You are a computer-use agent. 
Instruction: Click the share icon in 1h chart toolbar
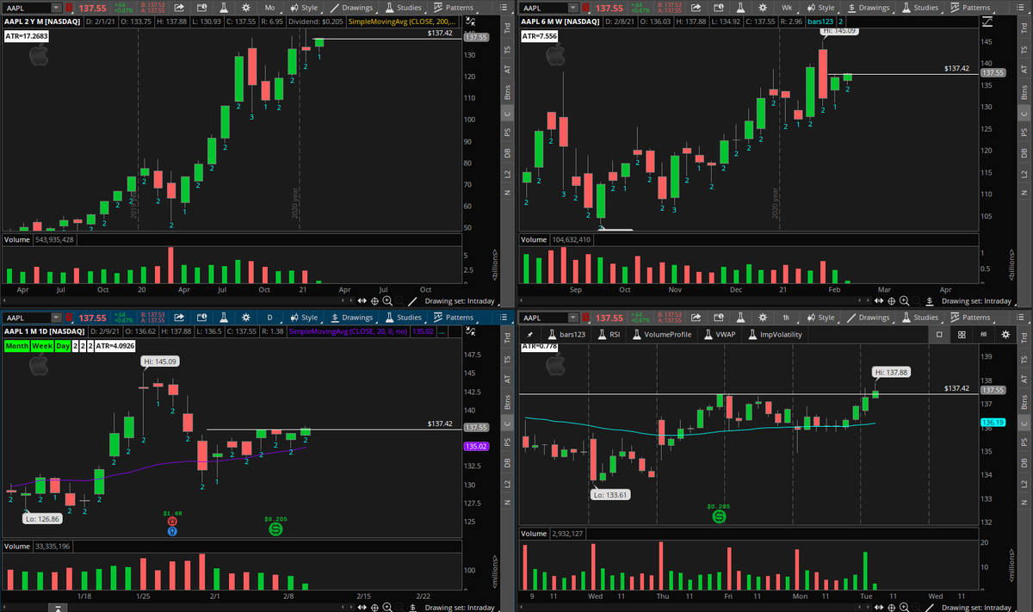coord(696,318)
